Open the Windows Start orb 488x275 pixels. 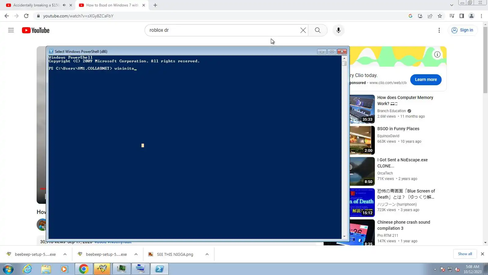8,269
